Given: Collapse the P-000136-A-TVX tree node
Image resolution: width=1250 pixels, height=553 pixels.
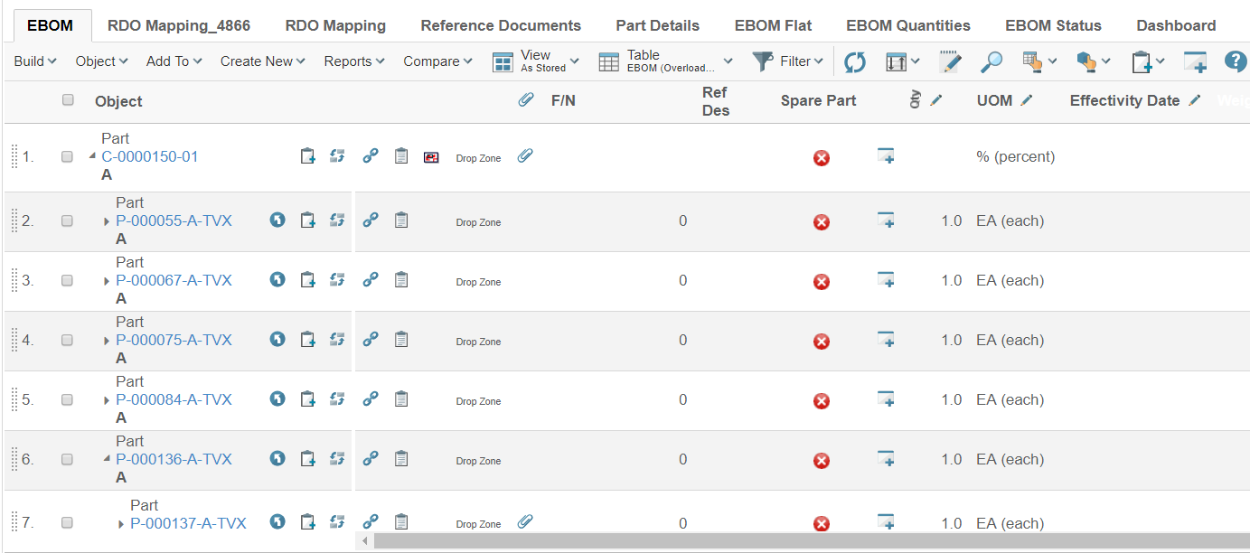Looking at the screenshot, I should tap(107, 459).
